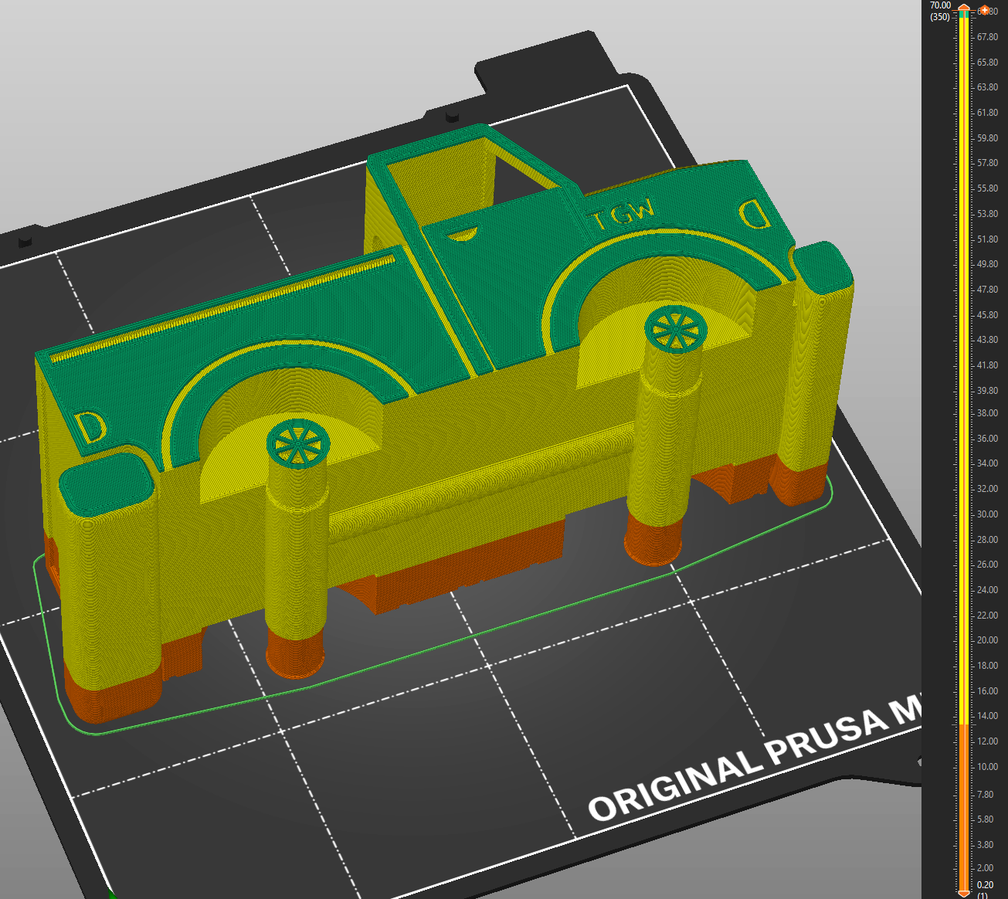The width and height of the screenshot is (1008, 899).
Task: Click the letter "D" on the truck side
Action: [x=89, y=426]
